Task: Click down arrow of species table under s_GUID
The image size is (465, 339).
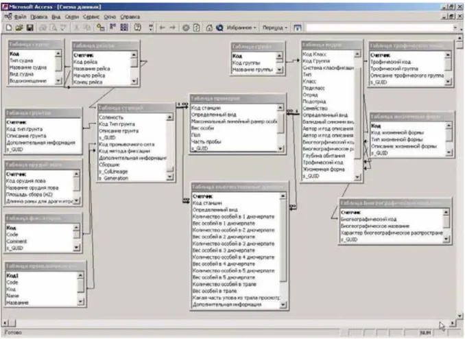Action: (x=357, y=177)
